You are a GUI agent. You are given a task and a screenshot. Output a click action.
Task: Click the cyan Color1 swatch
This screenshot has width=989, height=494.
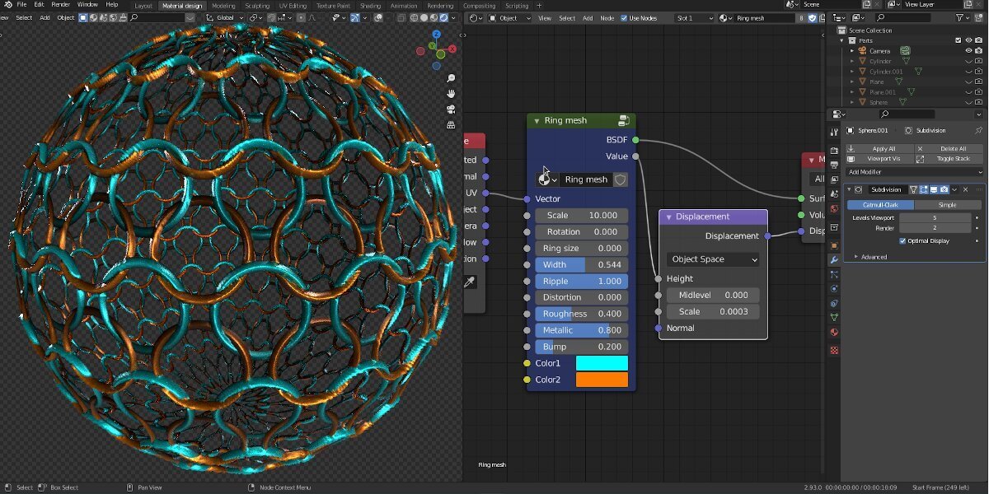pyautogui.click(x=602, y=363)
